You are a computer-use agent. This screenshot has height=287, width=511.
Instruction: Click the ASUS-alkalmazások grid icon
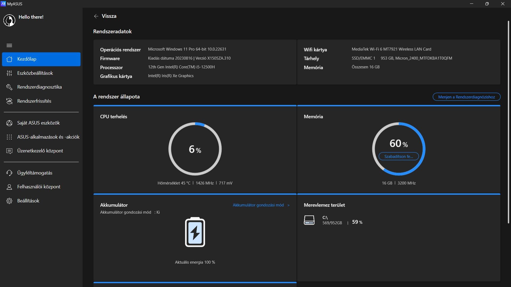click(x=9, y=137)
